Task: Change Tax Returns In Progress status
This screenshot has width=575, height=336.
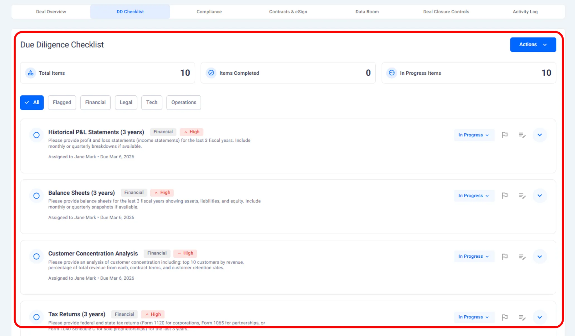Action: pos(473,317)
